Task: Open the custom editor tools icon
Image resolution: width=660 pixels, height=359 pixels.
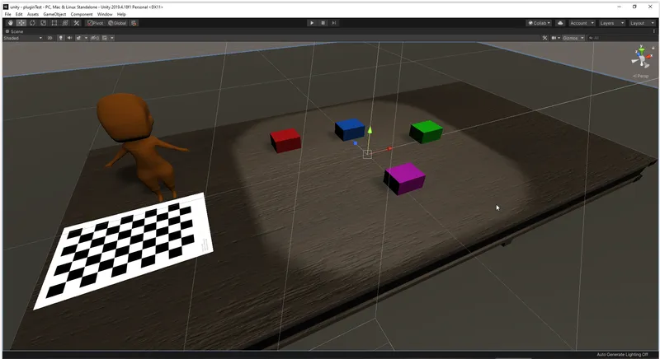Action: pyautogui.click(x=76, y=23)
